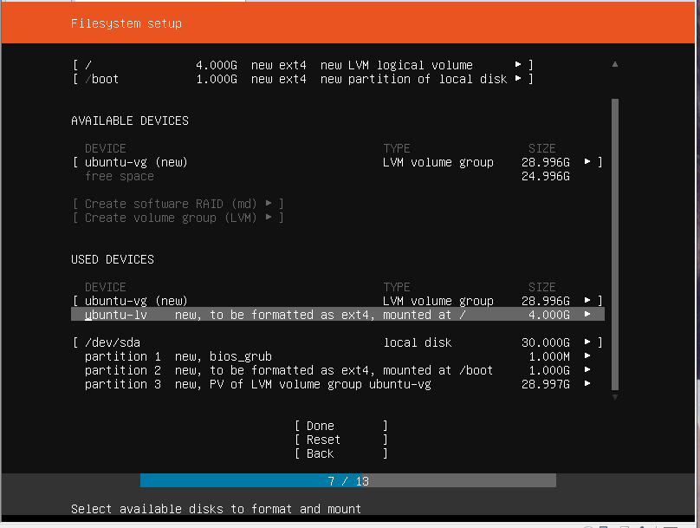
Task: Open arrow menu for / logical volume
Action: (518, 65)
